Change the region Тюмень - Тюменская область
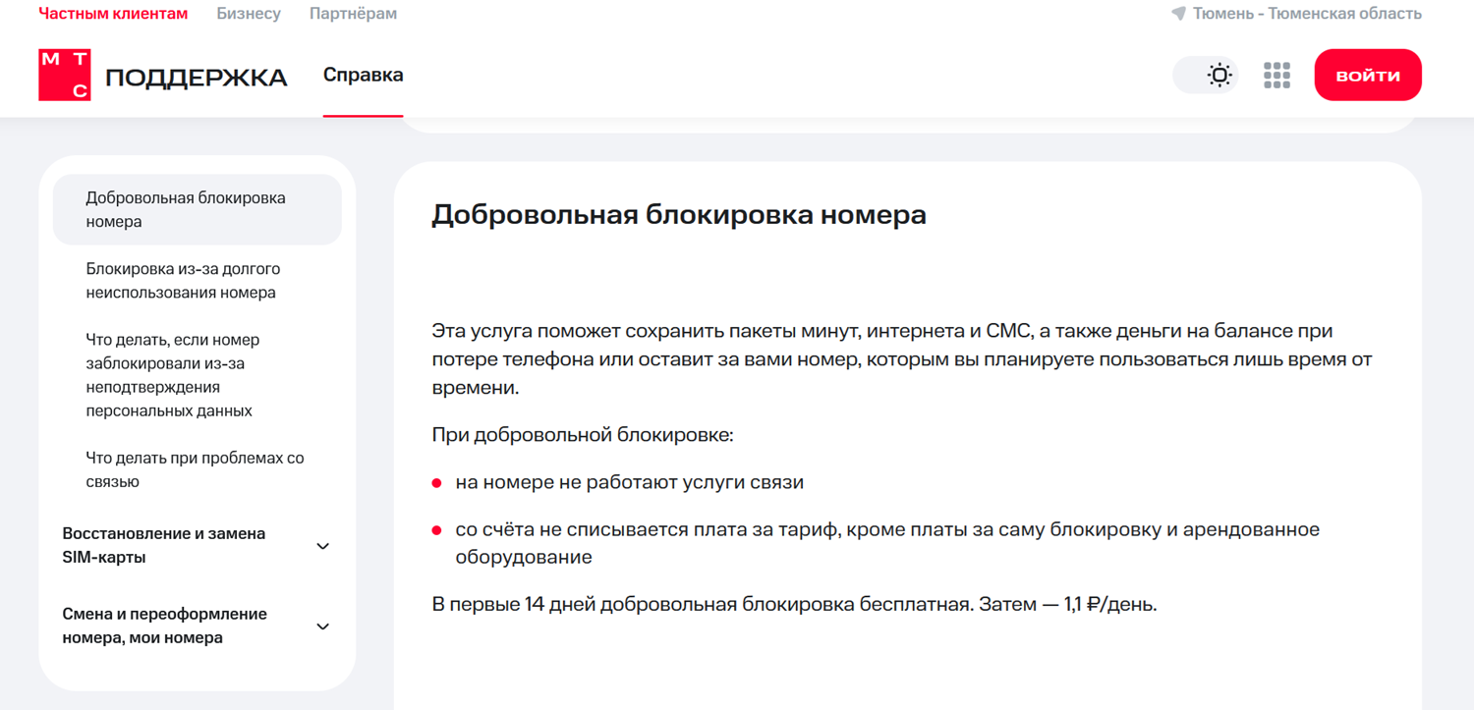Screen dimensions: 1474x710 click(x=1307, y=14)
